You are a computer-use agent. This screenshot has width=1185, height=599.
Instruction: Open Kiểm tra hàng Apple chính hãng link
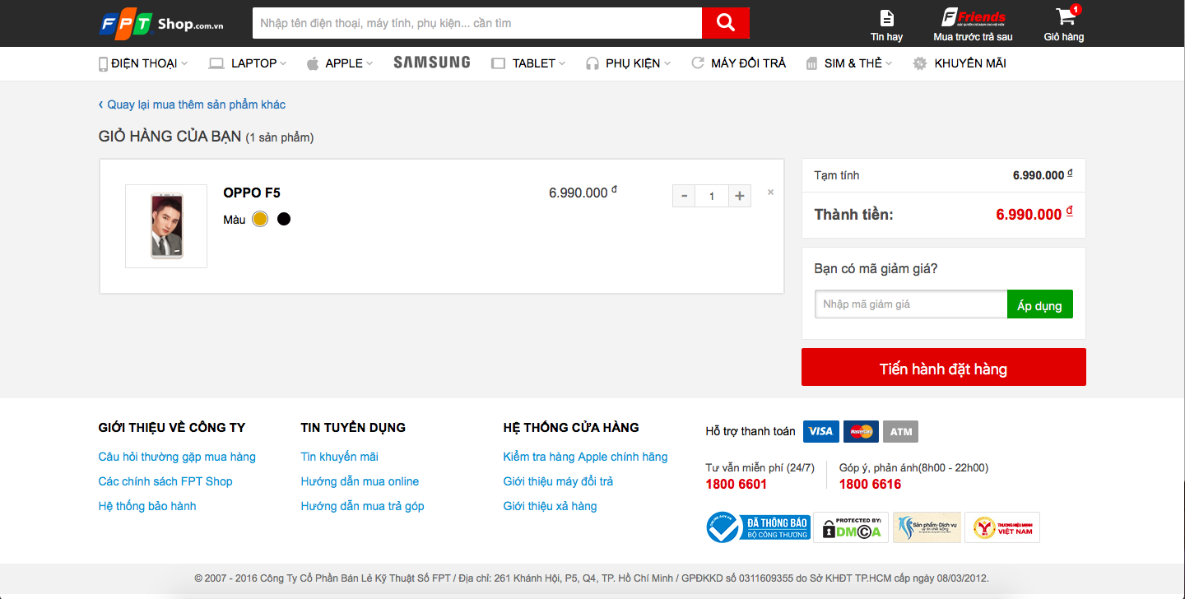586,457
